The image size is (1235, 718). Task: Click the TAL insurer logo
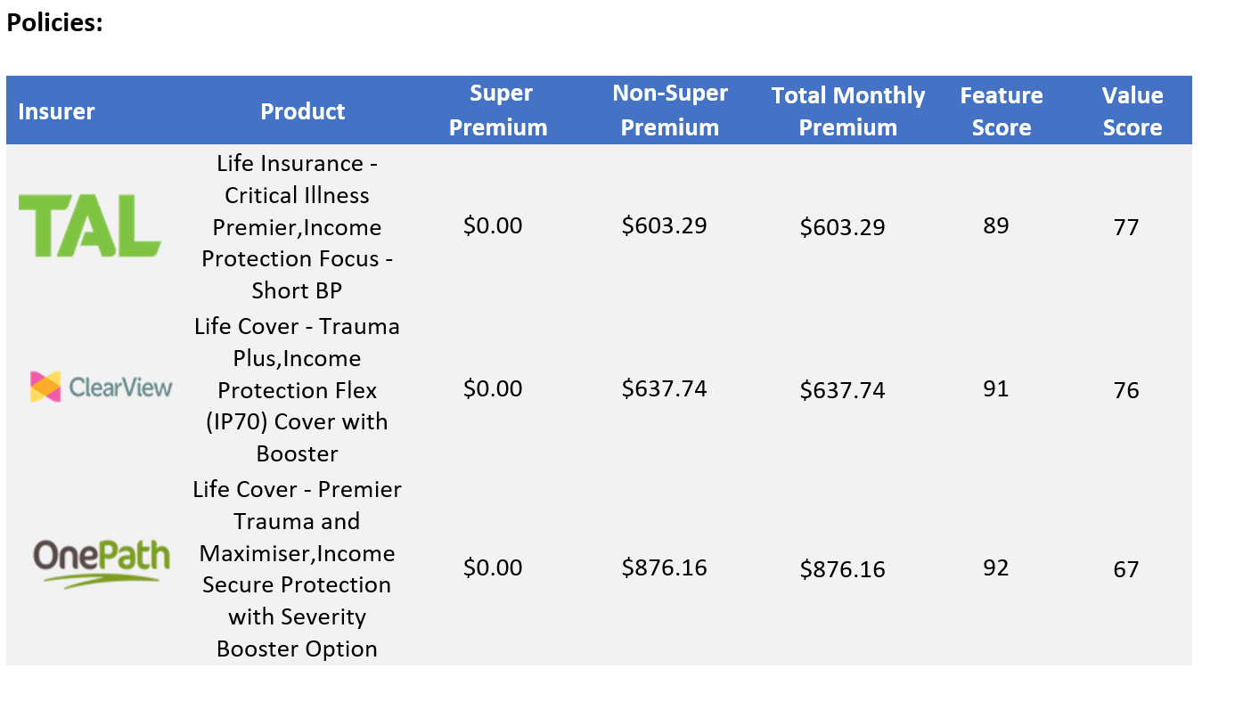(x=90, y=227)
